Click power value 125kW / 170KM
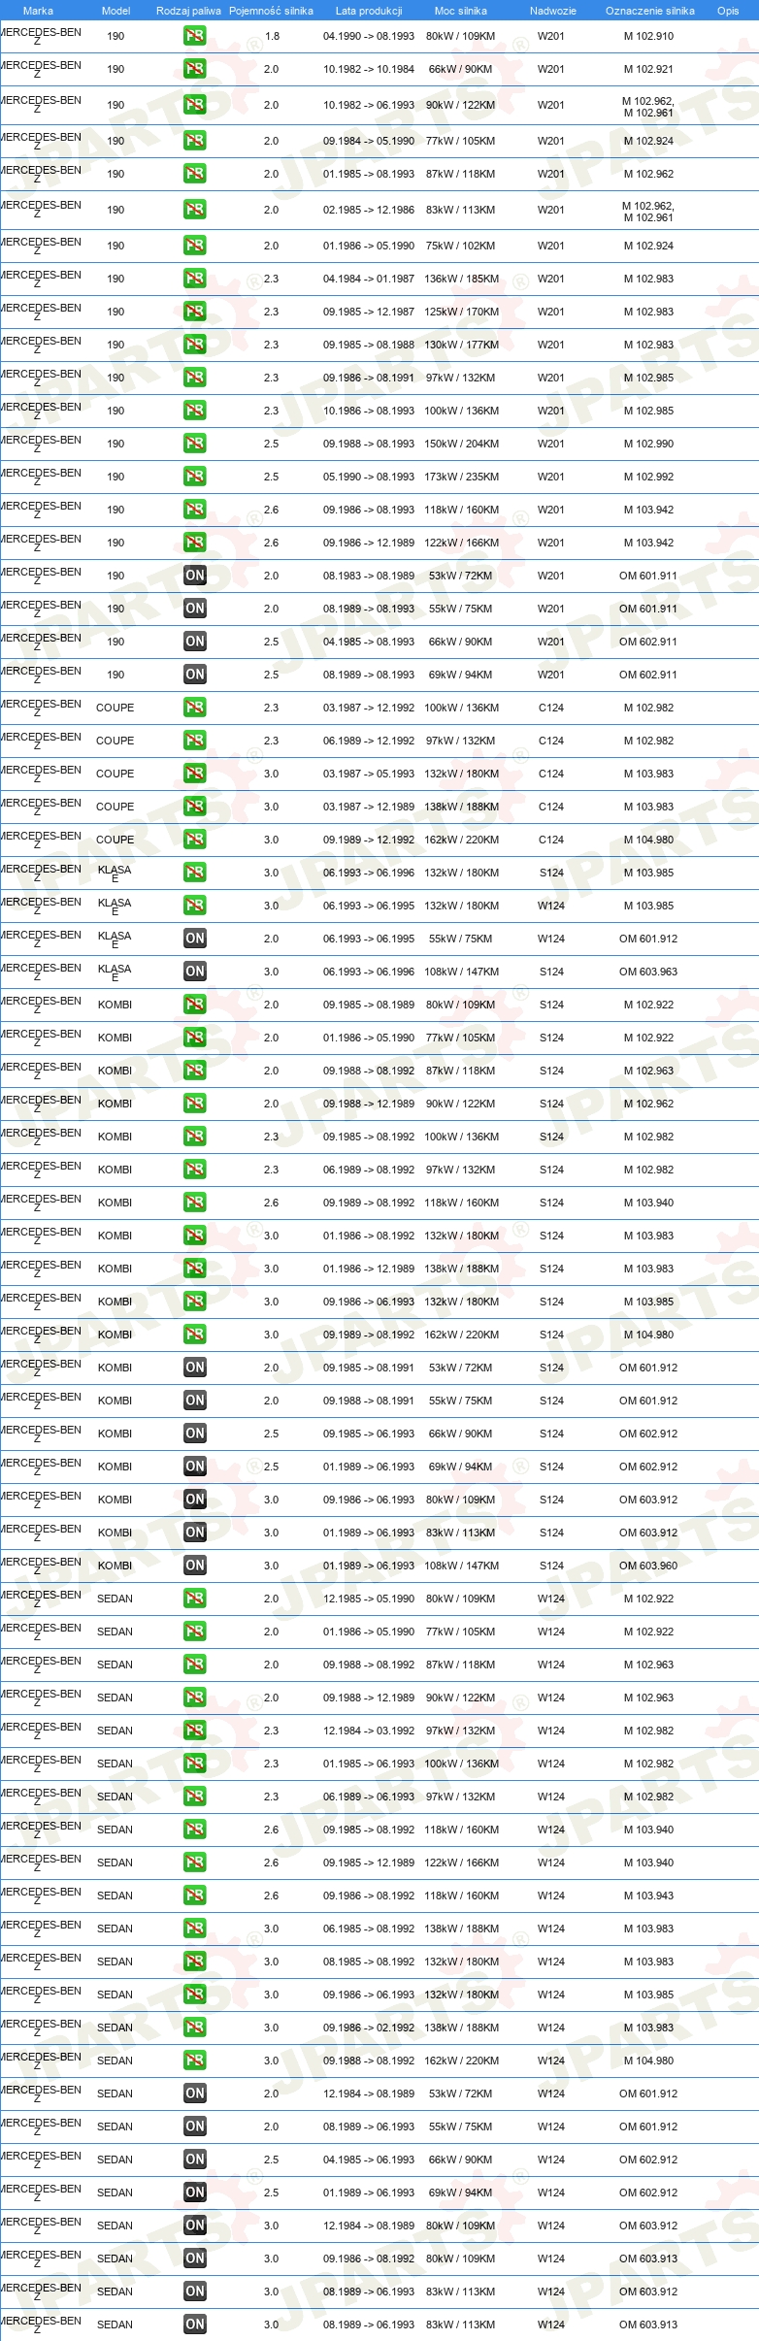 click(x=461, y=312)
